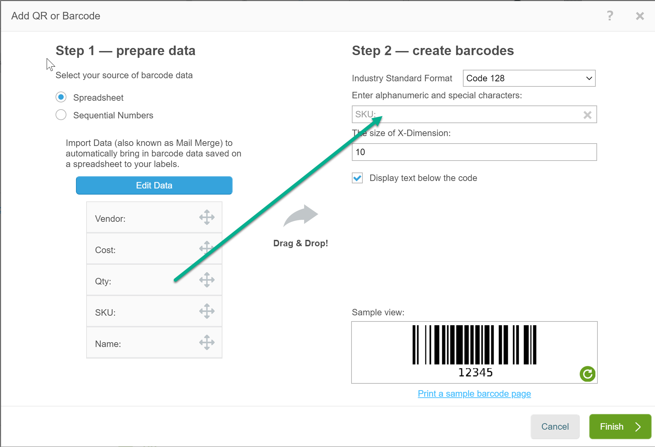Click the move handle on SKU field

[207, 311]
